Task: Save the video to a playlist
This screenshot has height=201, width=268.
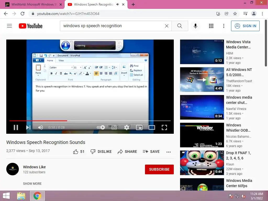Action: click(x=151, y=152)
